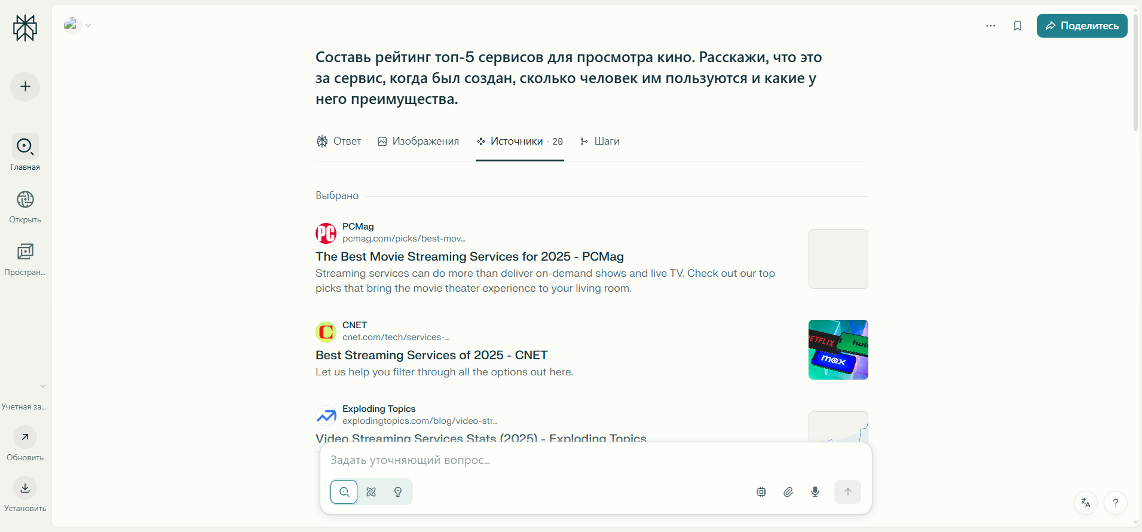The width and height of the screenshot is (1142, 532).
Task: Switch to the Ответ tab
Action: point(339,141)
